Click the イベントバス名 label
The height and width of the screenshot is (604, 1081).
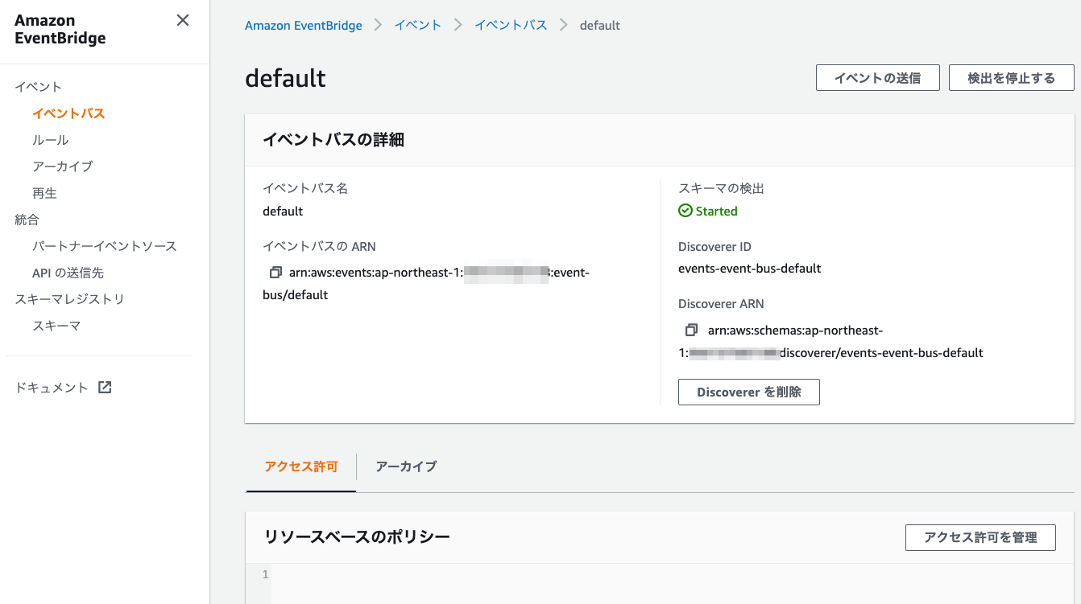tap(305, 188)
